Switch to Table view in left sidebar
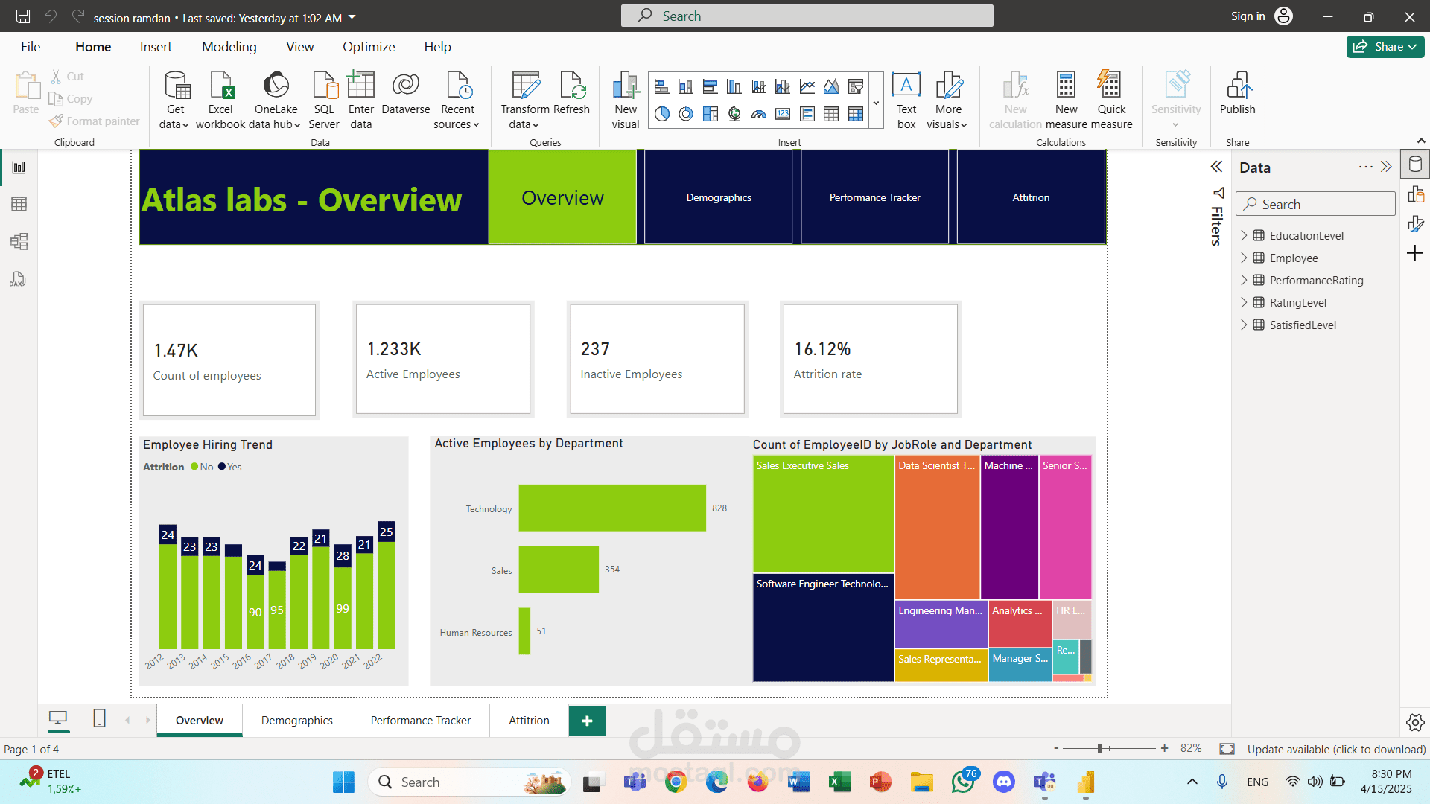Image resolution: width=1430 pixels, height=804 pixels. coord(19,204)
